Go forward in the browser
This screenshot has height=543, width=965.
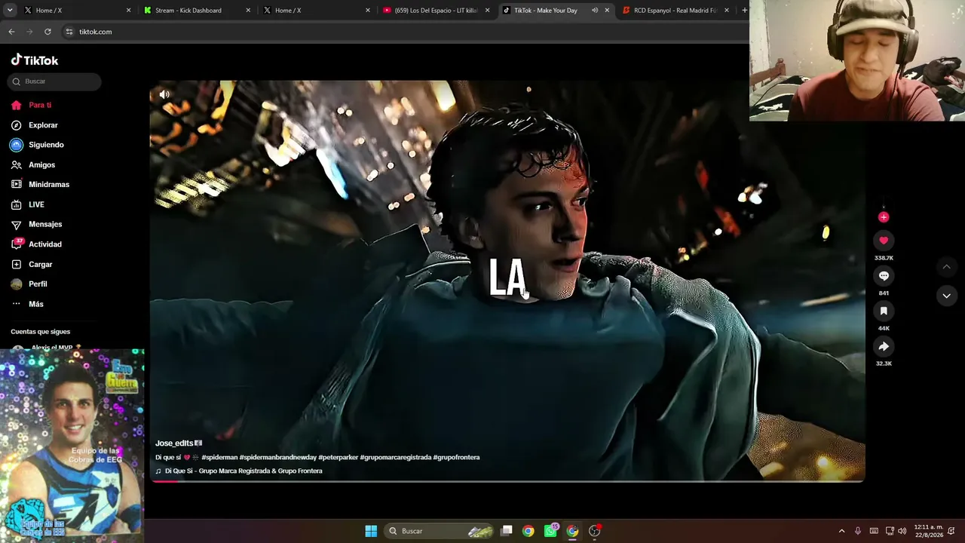click(29, 32)
